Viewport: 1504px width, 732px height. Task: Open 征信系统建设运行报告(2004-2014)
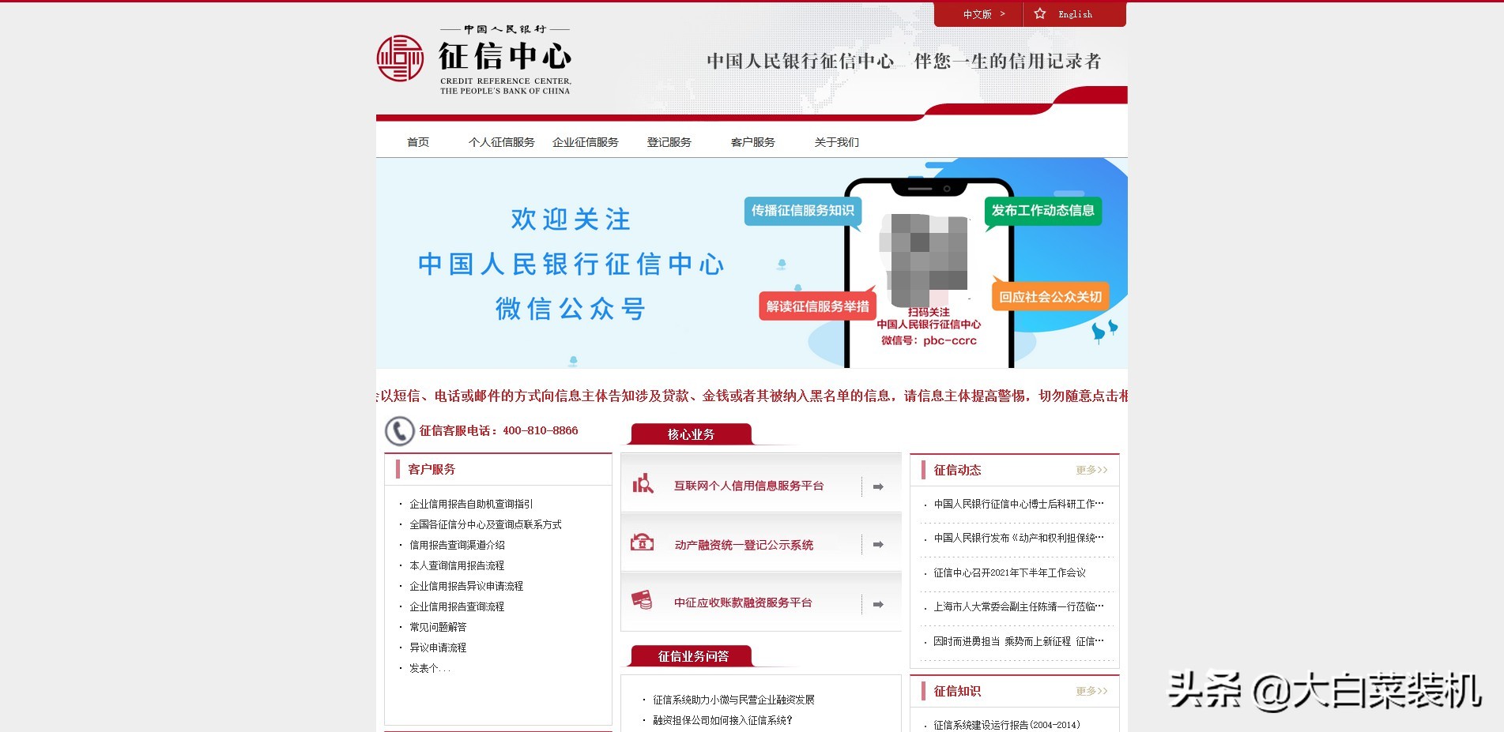[x=1007, y=725]
